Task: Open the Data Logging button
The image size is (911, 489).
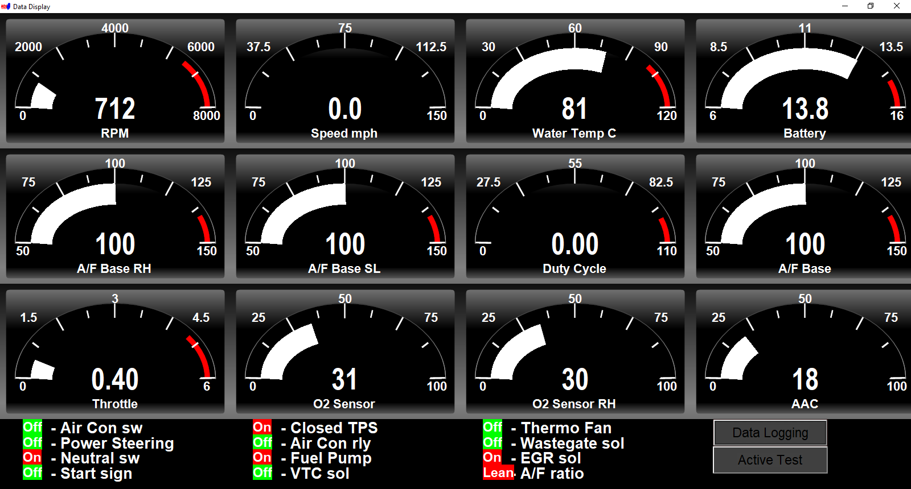Action: (x=770, y=433)
